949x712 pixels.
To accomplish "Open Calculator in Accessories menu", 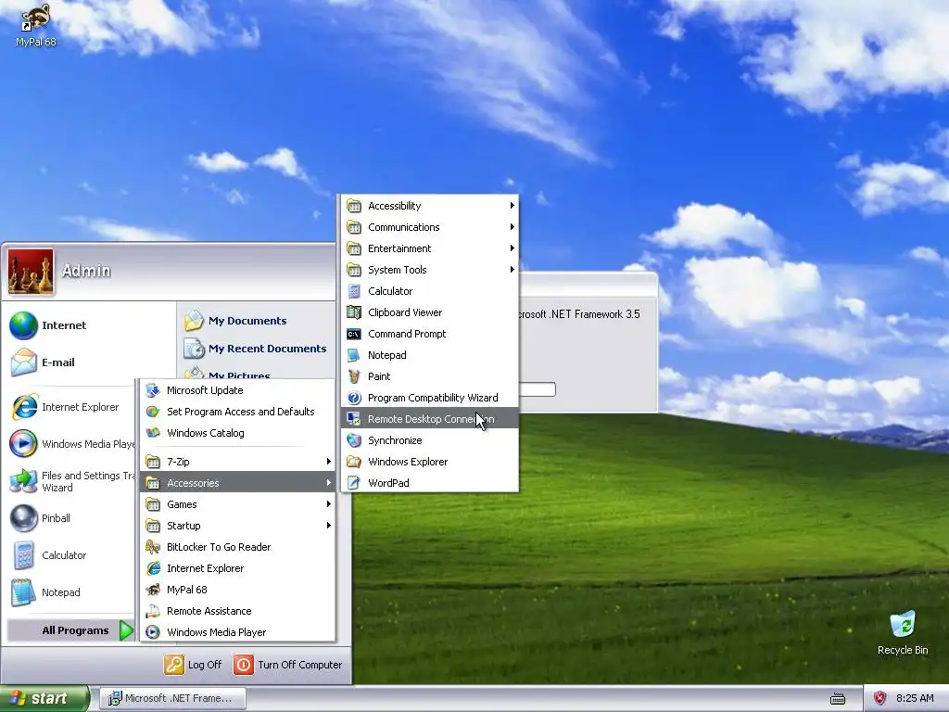I will tap(430, 291).
